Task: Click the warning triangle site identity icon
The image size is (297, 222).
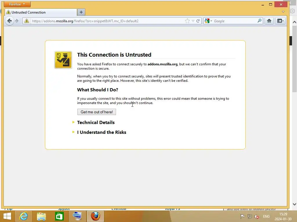Action: pyautogui.click(x=27, y=21)
